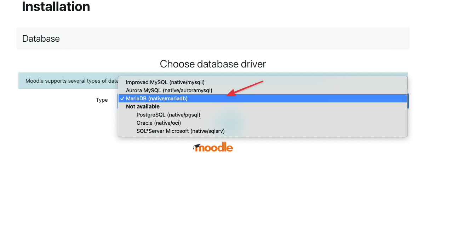Select Oracle (native/oci) entry
This screenshot has height=225, width=458.
tap(159, 123)
